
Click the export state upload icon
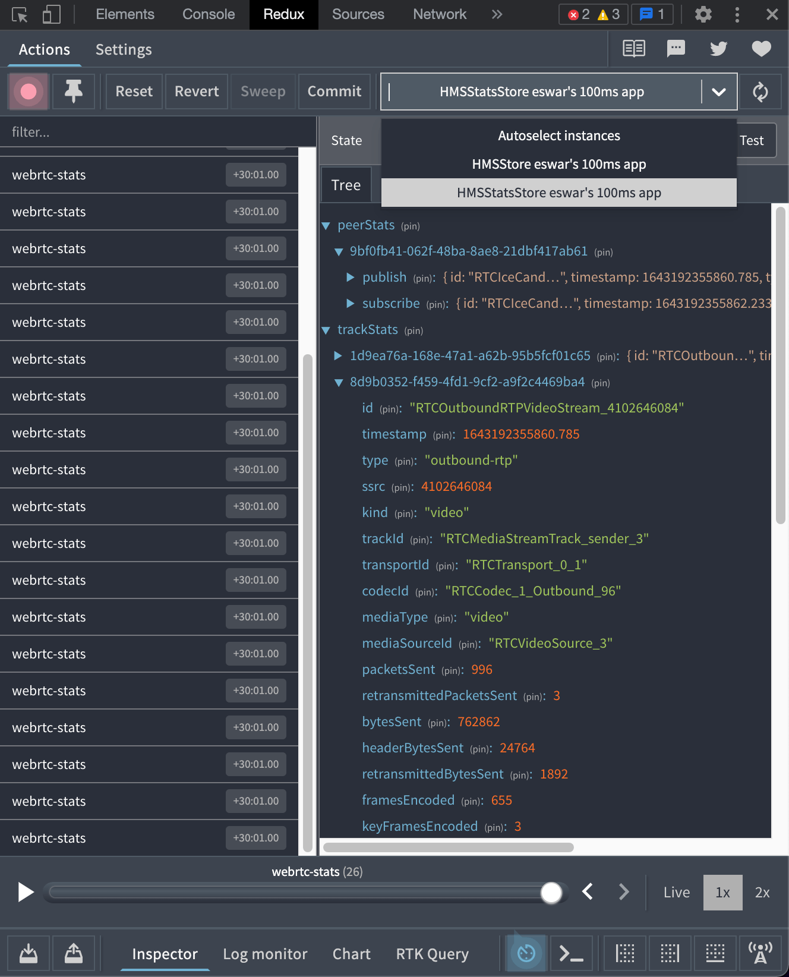point(74,954)
